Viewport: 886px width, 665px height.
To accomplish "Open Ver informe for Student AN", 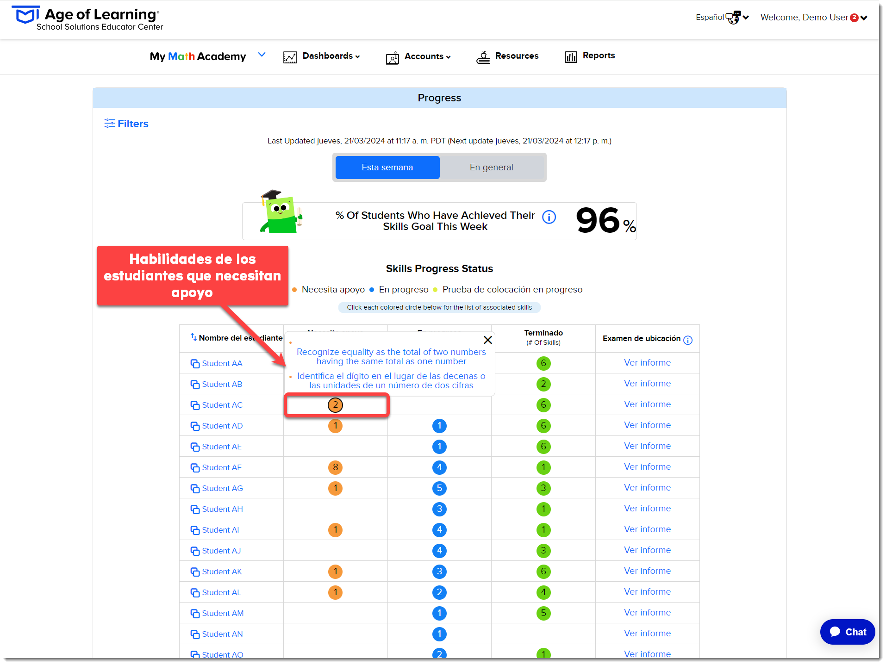I will 647,633.
